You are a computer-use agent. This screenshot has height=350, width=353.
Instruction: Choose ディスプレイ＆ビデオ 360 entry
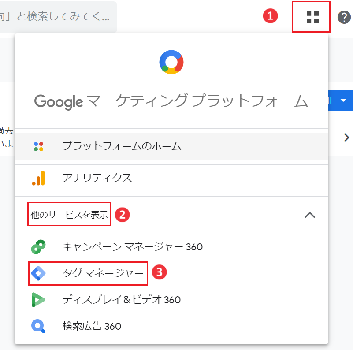click(121, 300)
